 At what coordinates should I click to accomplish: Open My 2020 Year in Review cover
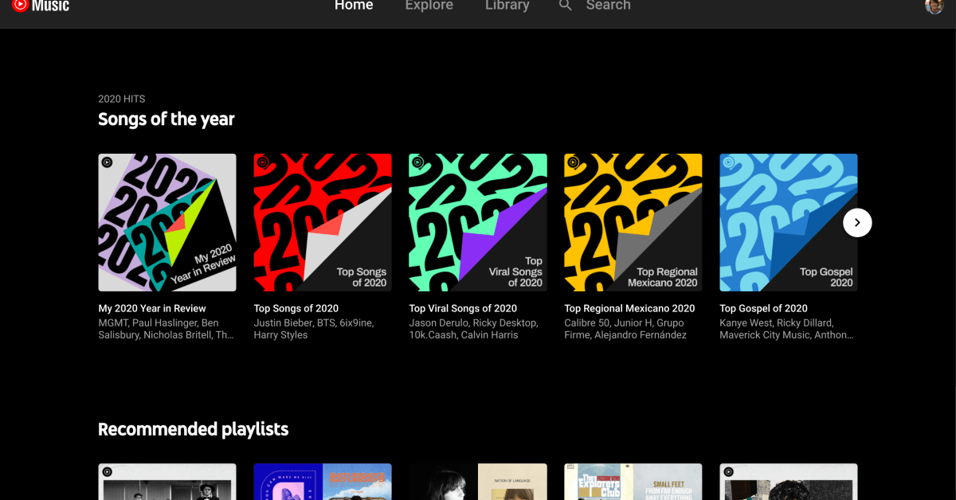pos(167,222)
